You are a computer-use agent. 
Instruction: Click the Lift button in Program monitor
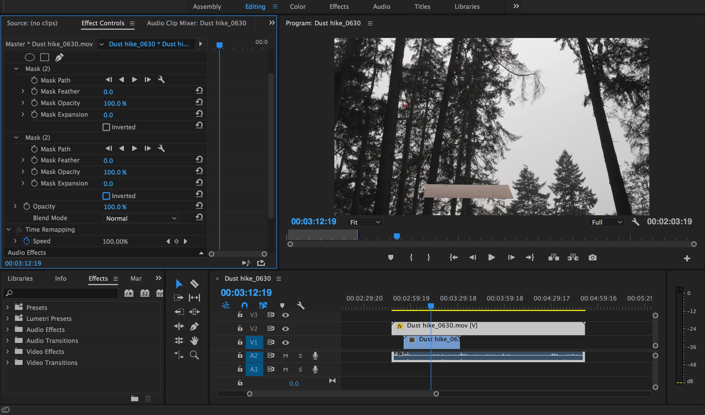[x=553, y=257]
